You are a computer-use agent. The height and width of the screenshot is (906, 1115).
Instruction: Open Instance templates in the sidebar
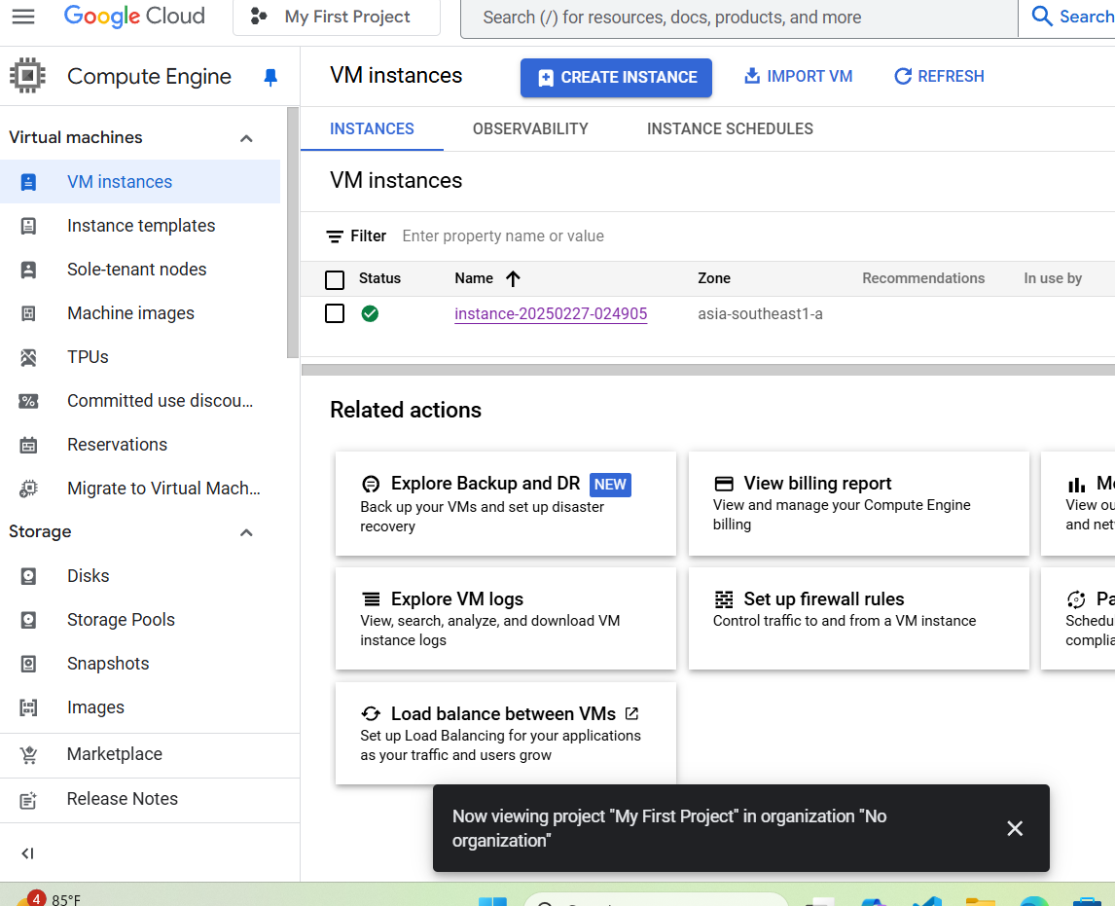pos(141,226)
